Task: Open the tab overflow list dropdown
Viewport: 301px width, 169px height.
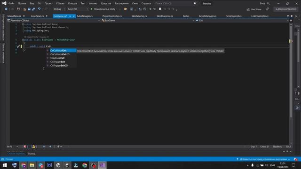Action: pos(288,16)
